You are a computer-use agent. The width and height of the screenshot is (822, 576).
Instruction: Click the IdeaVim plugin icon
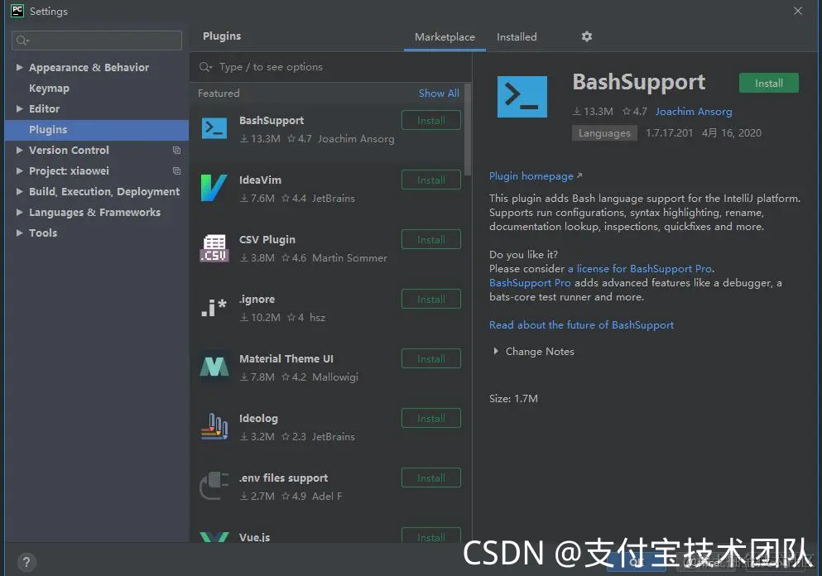point(214,188)
